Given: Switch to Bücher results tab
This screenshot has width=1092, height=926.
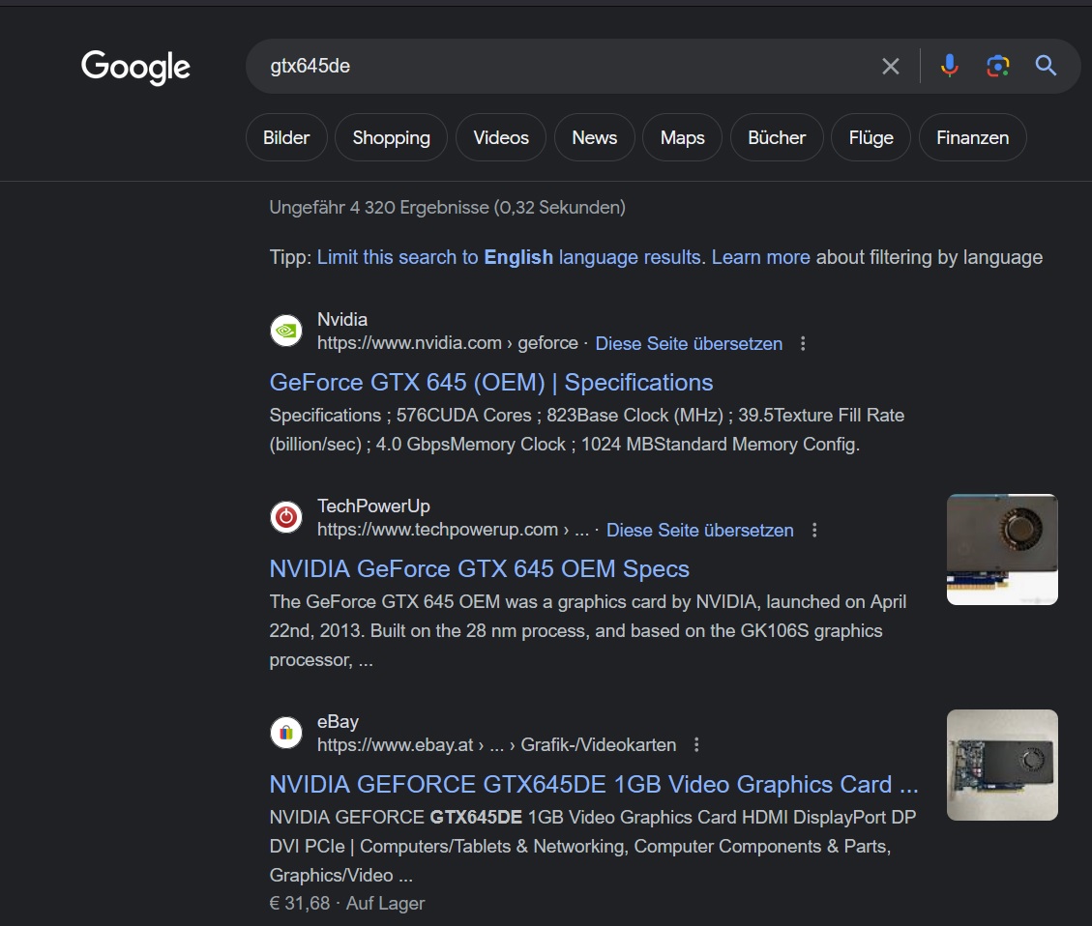Looking at the screenshot, I should coord(777,138).
